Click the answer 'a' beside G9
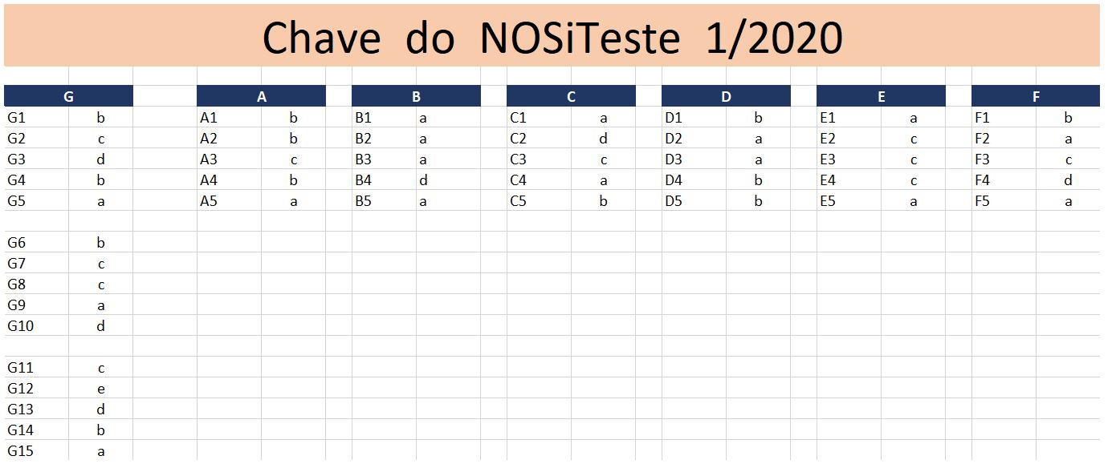The width and height of the screenshot is (1112, 468). click(x=101, y=305)
